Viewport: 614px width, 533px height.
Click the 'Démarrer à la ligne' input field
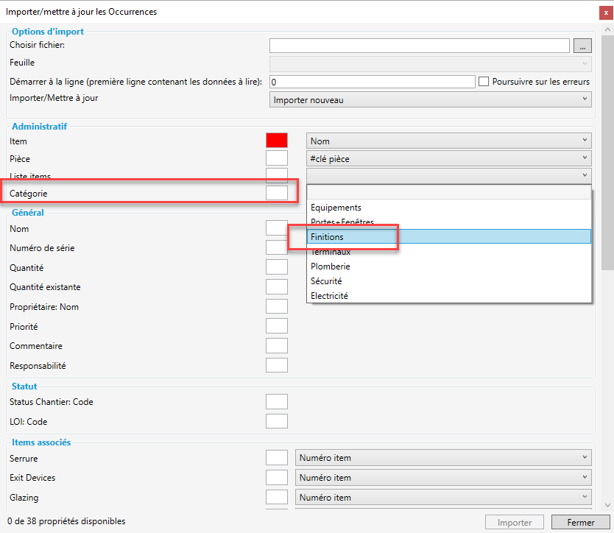pos(372,82)
